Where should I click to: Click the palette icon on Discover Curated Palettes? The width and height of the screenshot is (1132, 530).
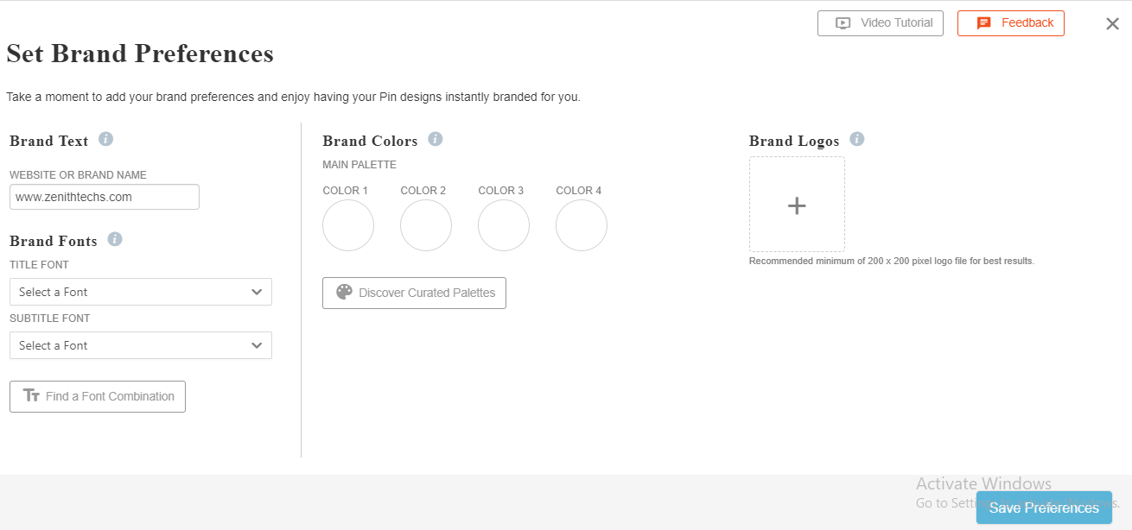point(344,293)
